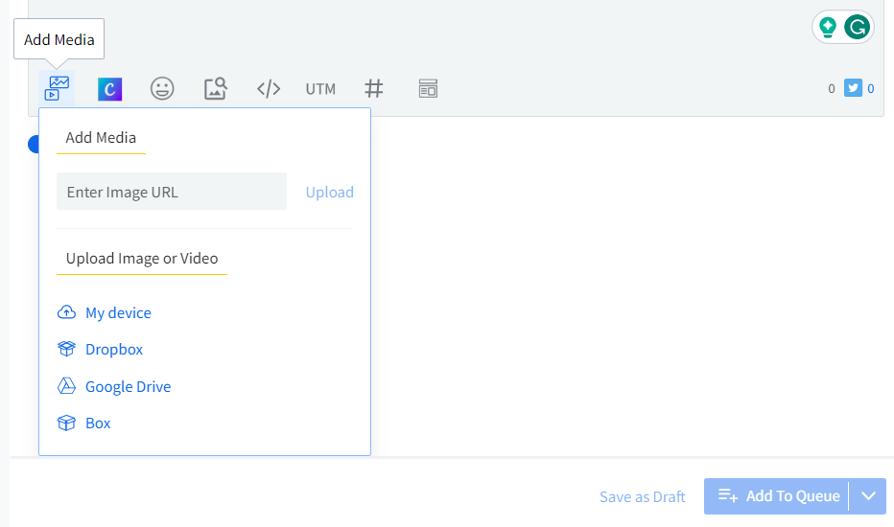Click the Add Media toolbar icon
Screen dimensions: 894x527
coord(58,88)
